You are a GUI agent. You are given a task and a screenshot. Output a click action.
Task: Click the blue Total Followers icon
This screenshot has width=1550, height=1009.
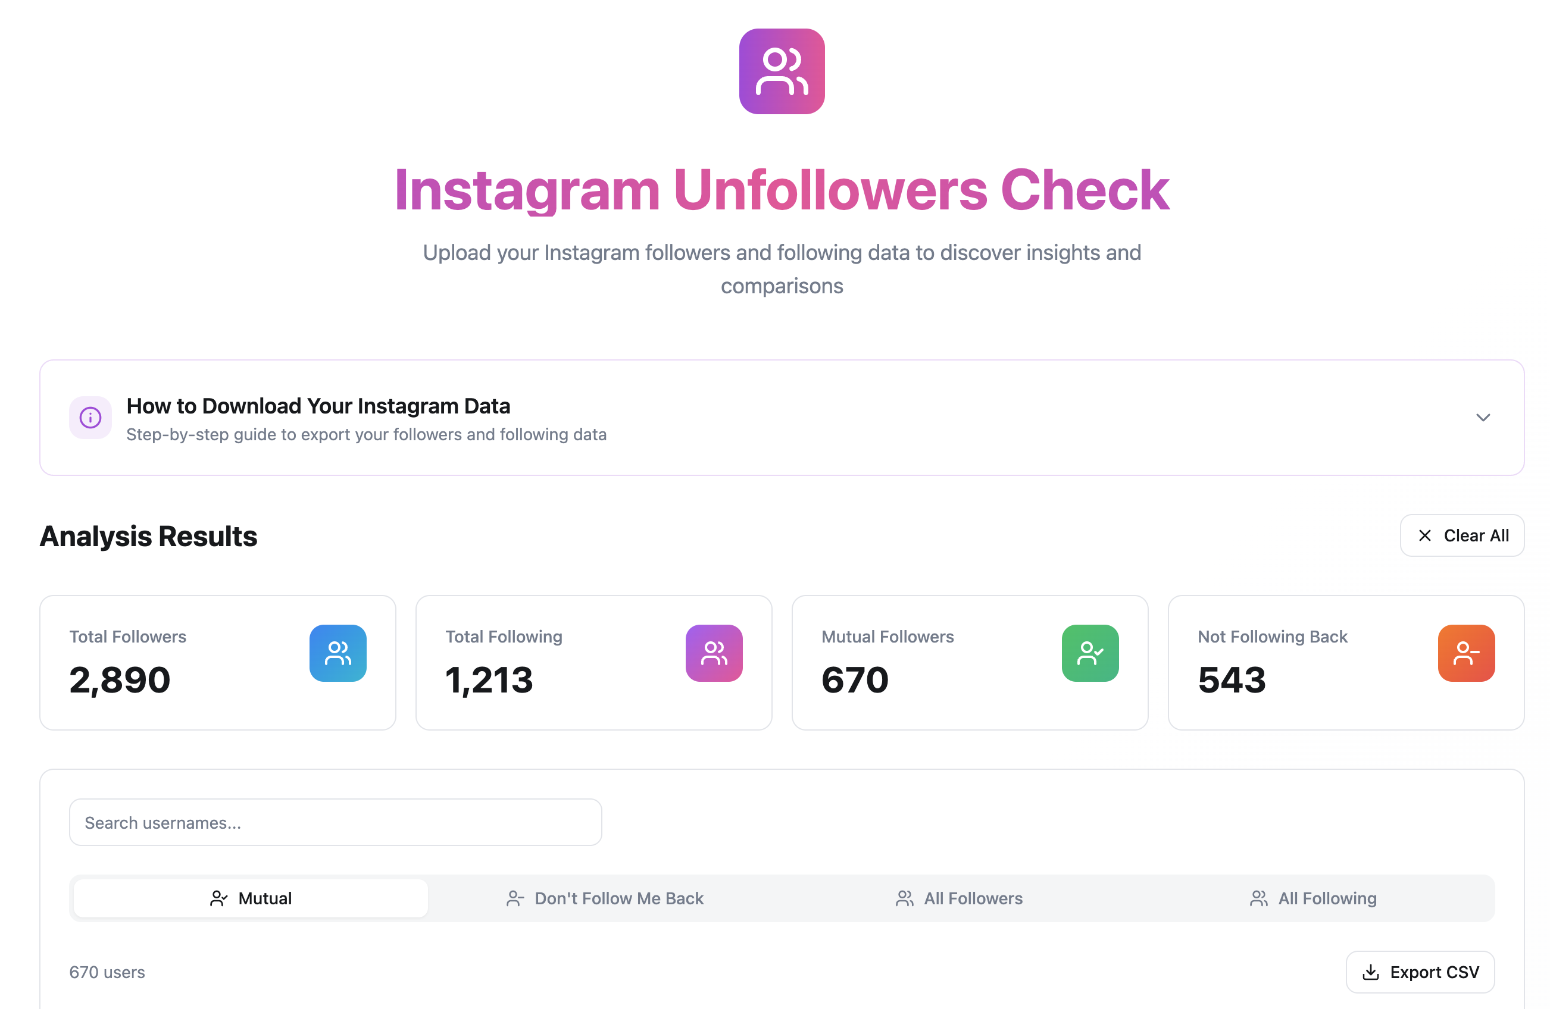(338, 653)
